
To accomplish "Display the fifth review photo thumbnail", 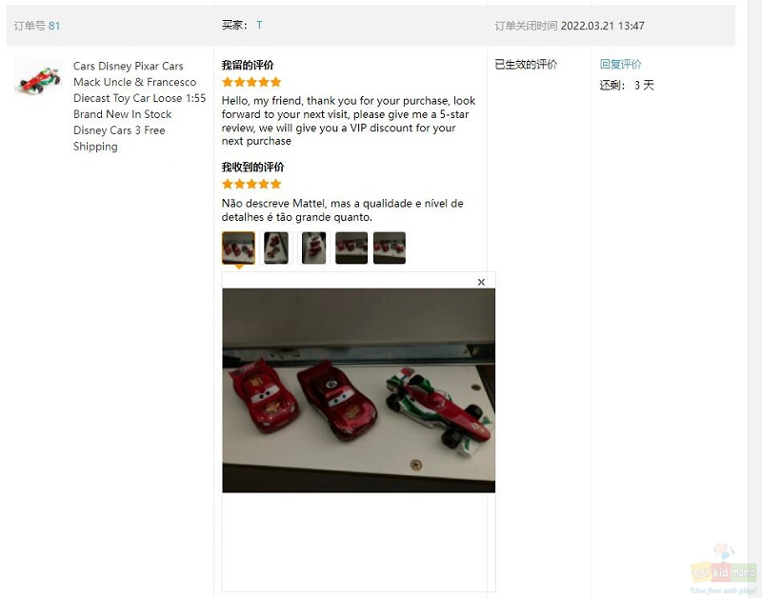I will (x=390, y=248).
